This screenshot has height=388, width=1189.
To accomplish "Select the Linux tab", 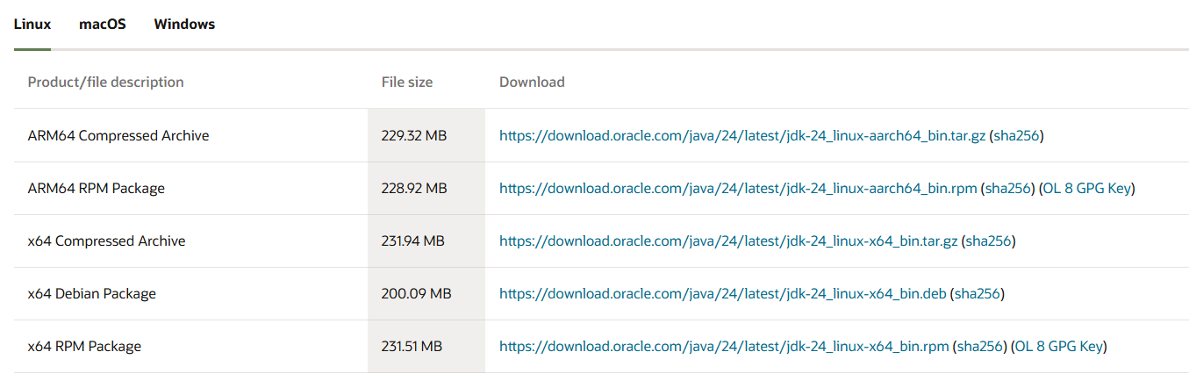I will click(32, 25).
